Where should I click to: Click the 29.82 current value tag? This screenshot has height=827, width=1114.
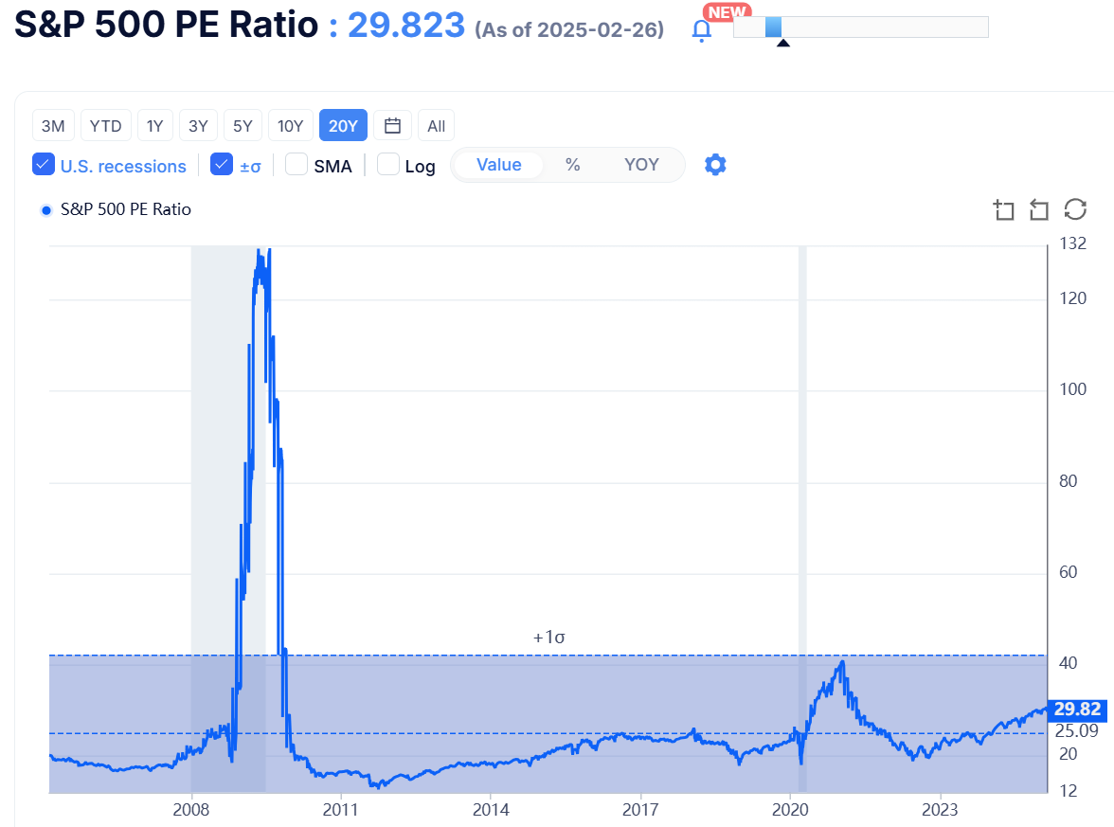(x=1077, y=709)
